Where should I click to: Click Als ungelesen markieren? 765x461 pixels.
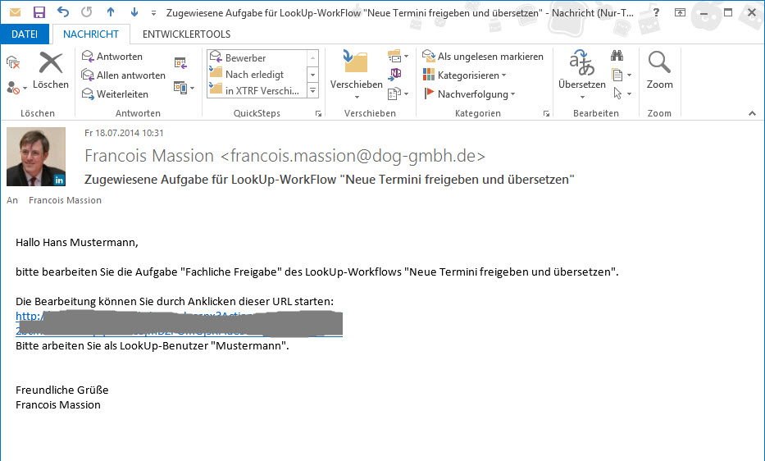[x=482, y=57]
